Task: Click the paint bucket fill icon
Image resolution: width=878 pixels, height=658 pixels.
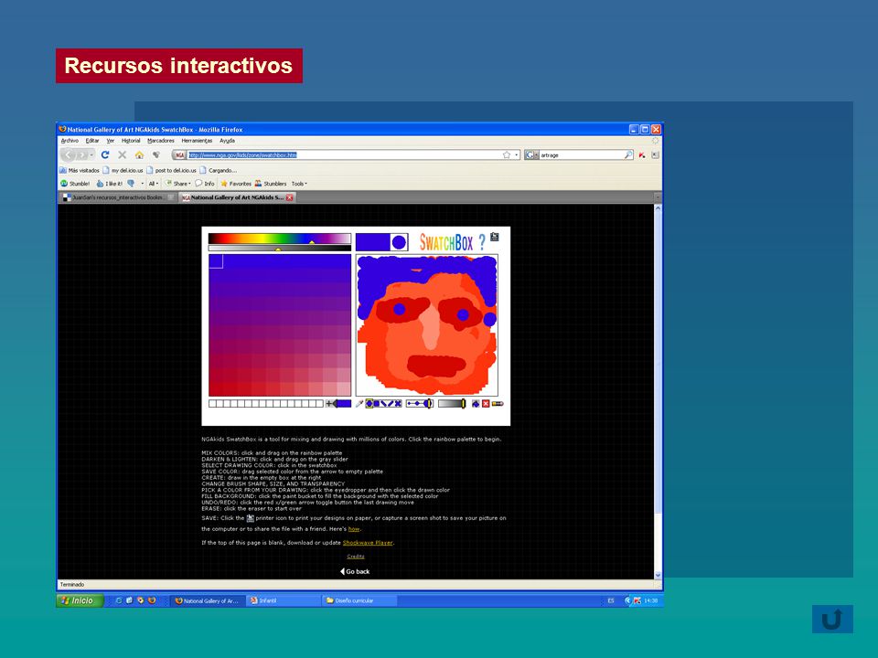Action: point(476,403)
